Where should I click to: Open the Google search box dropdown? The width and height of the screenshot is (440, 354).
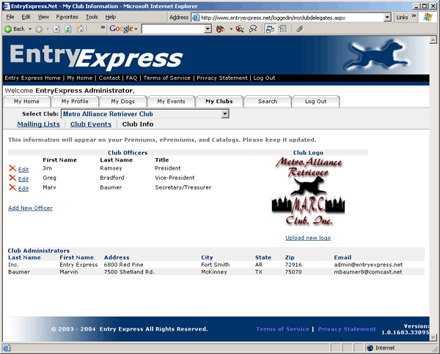coord(208,29)
